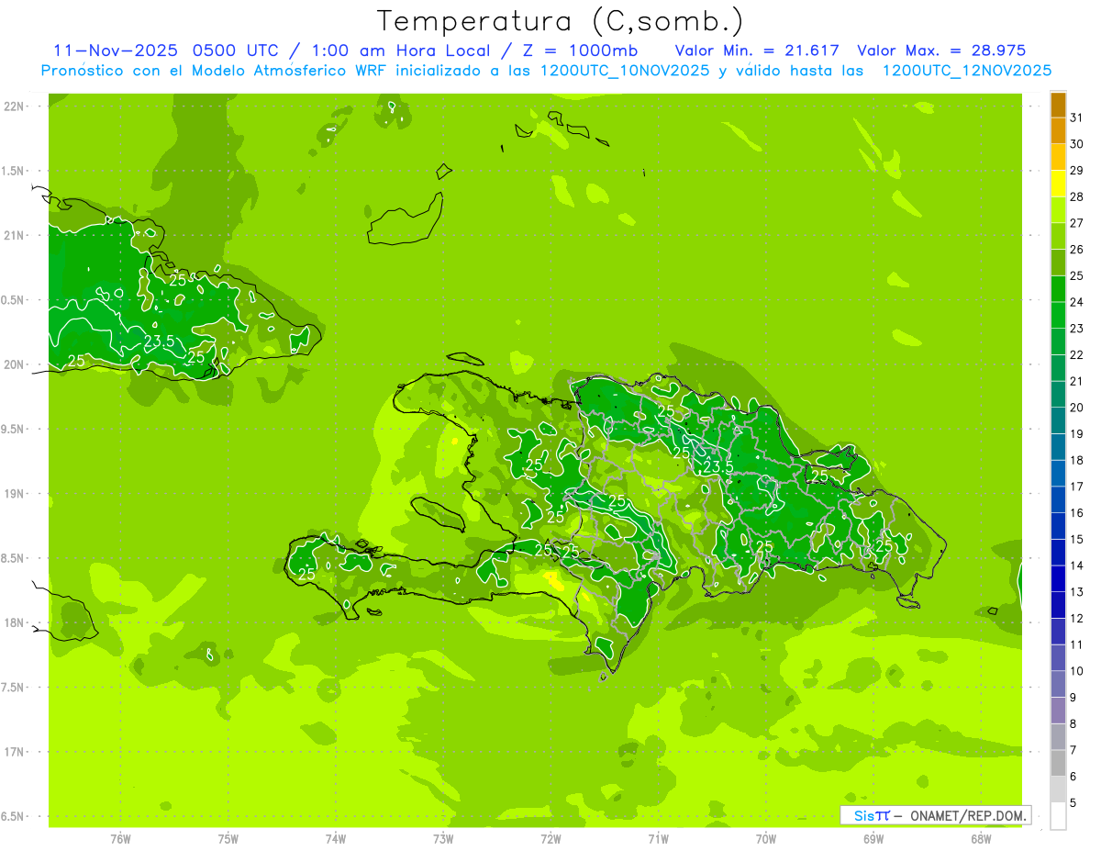Viewport: 1101px width, 851px height.
Task: Click the legend value 10
Action: (1077, 671)
